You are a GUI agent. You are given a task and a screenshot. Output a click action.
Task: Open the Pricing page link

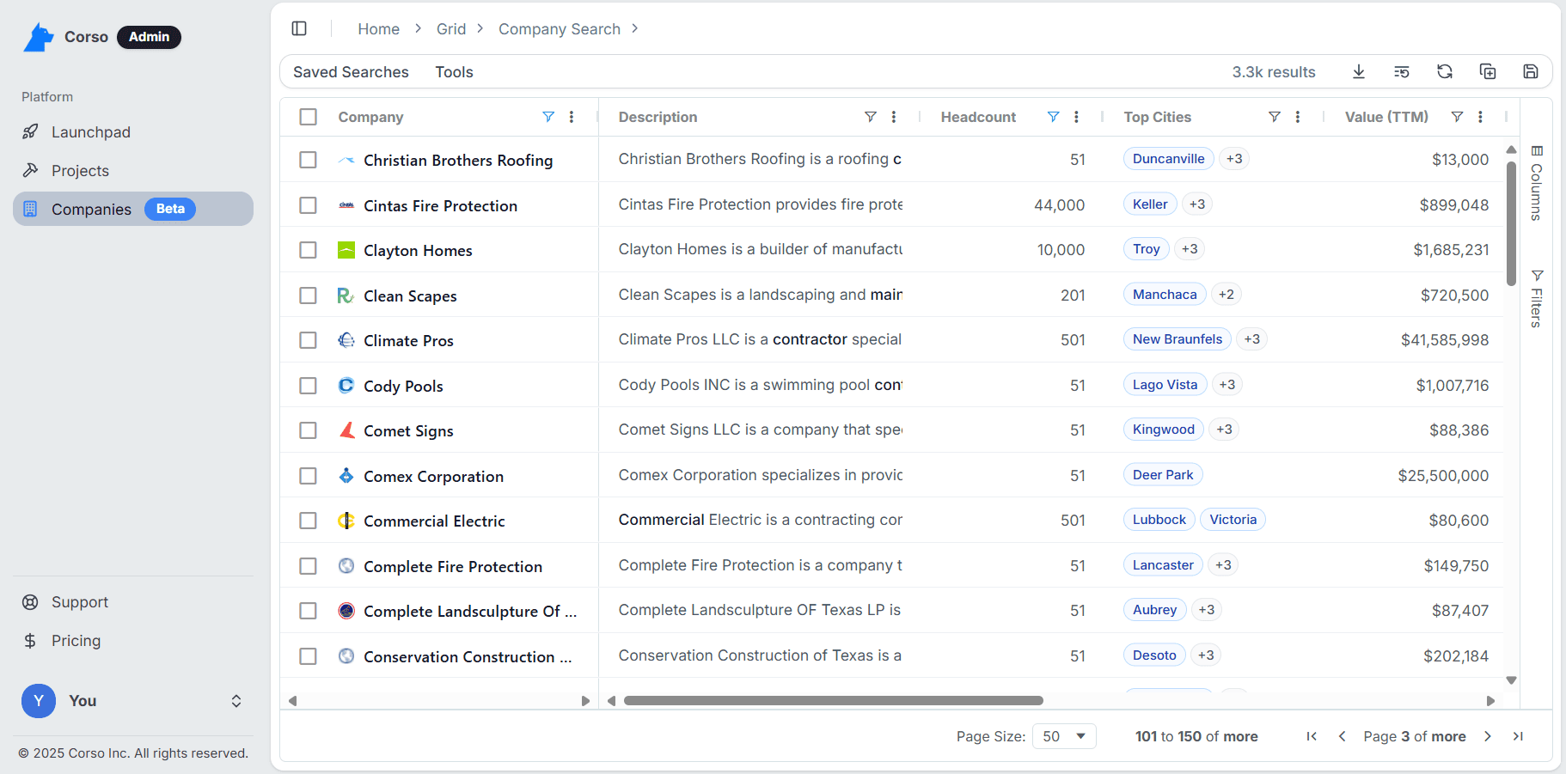tap(133, 641)
